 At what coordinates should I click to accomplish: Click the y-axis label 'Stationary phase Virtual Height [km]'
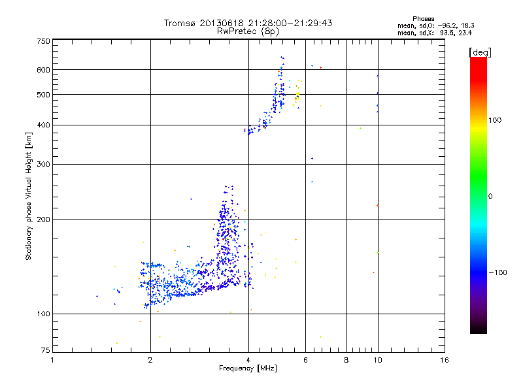28,197
